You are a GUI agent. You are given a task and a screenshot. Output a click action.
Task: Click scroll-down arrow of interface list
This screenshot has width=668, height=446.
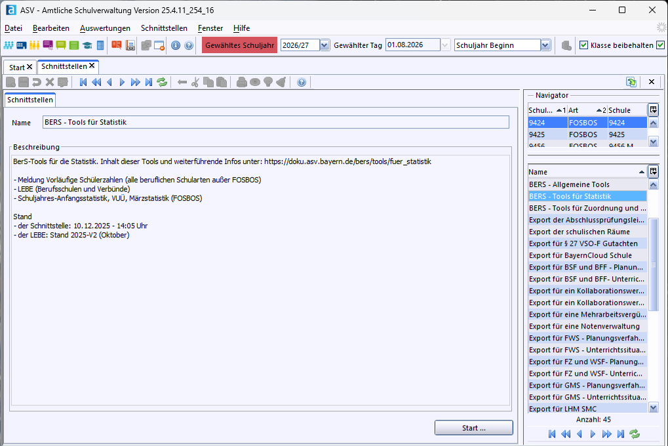(653, 408)
